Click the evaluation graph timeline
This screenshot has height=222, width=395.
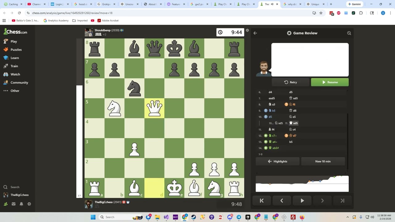(x=302, y=184)
